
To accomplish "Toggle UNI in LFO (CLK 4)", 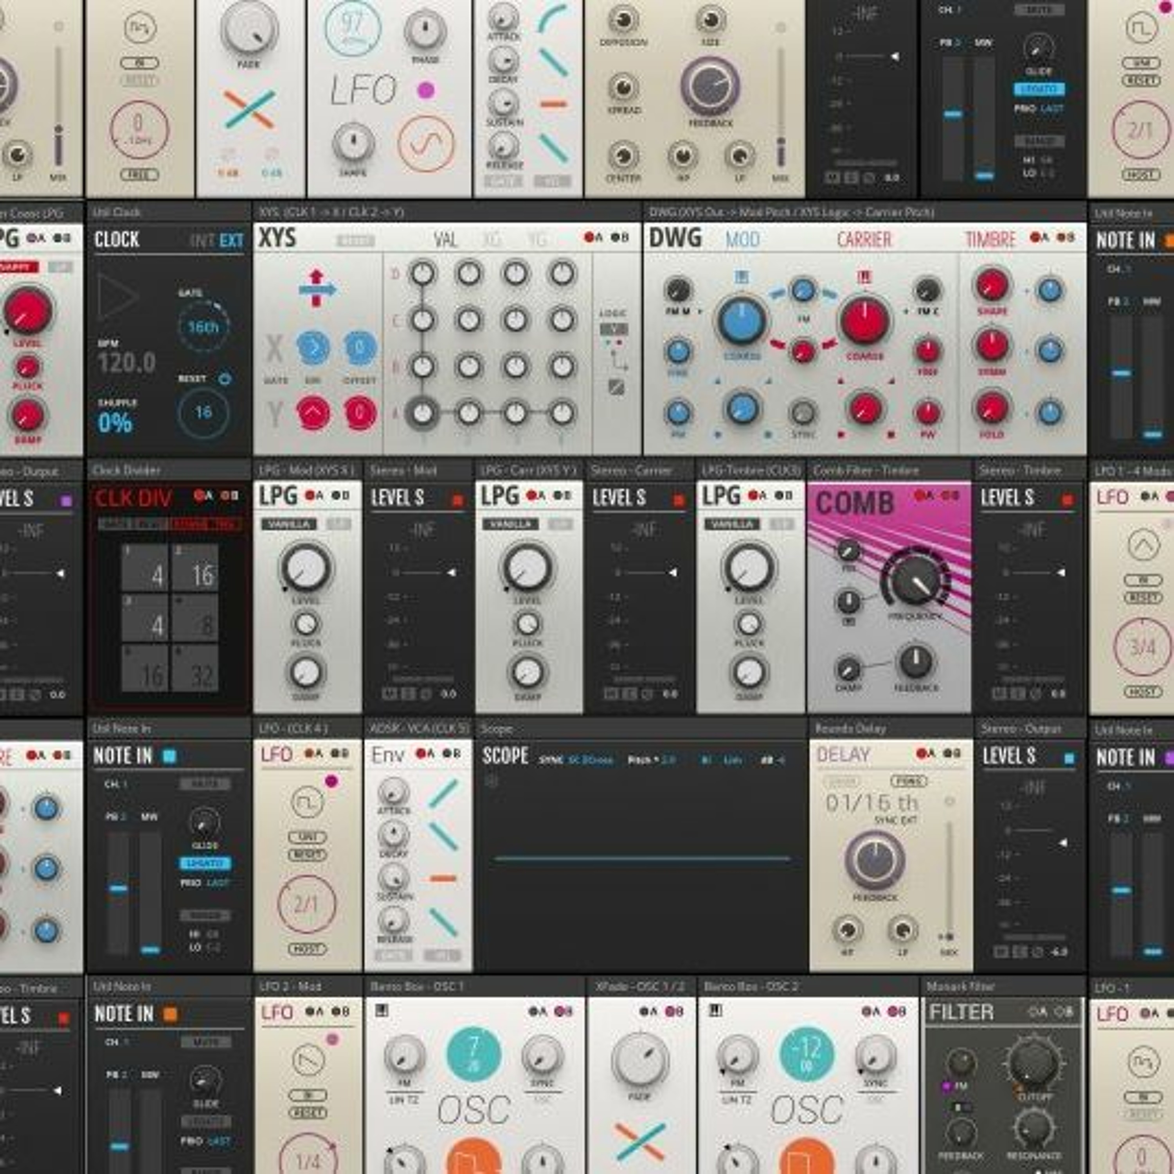I will click(x=308, y=837).
